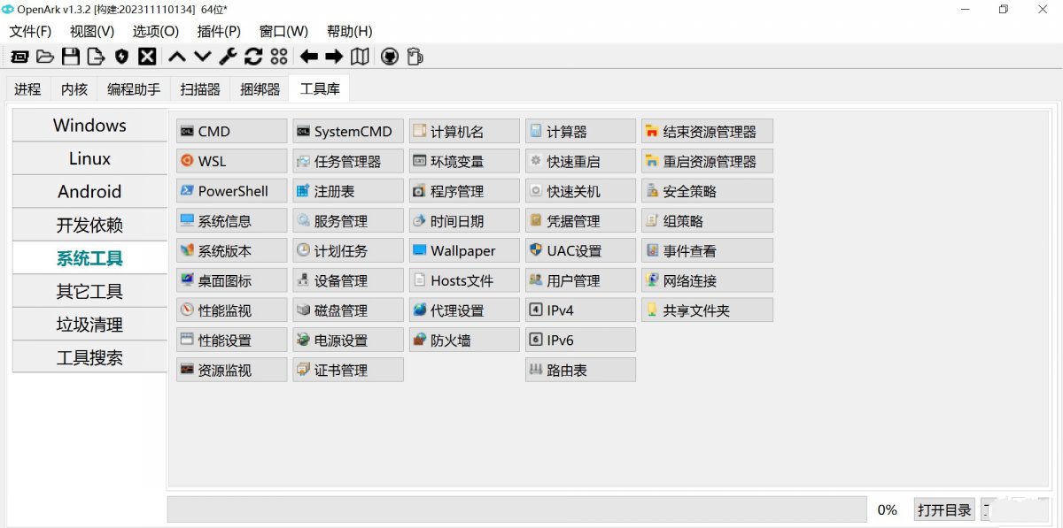Click the beer mug toolbar icon
Image resolution: width=1063 pixels, height=528 pixels.
tap(415, 57)
